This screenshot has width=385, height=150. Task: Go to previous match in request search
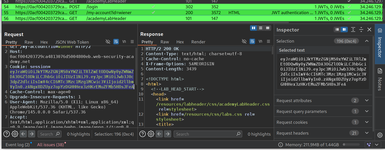[x=23, y=134]
